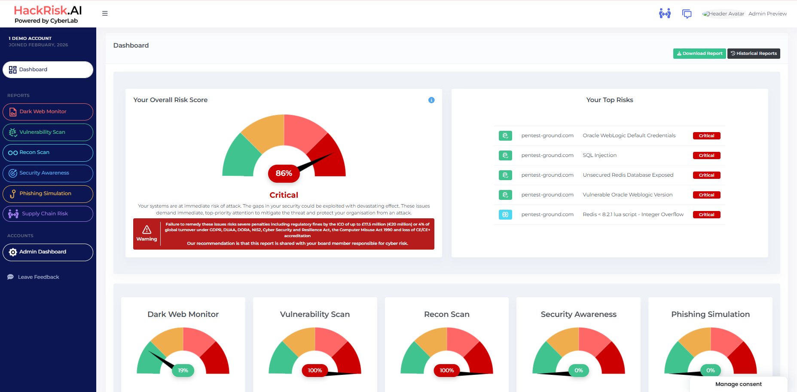Click the bug icon beside Unsecured Redis Database
The width and height of the screenshot is (797, 392).
(x=505, y=175)
